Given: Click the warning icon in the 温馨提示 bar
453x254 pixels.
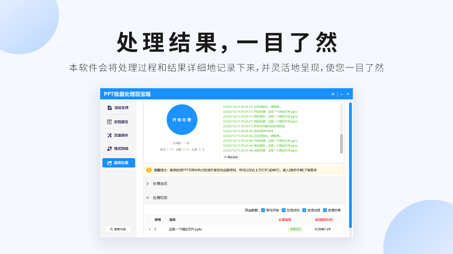Looking at the screenshot, I should [x=149, y=171].
